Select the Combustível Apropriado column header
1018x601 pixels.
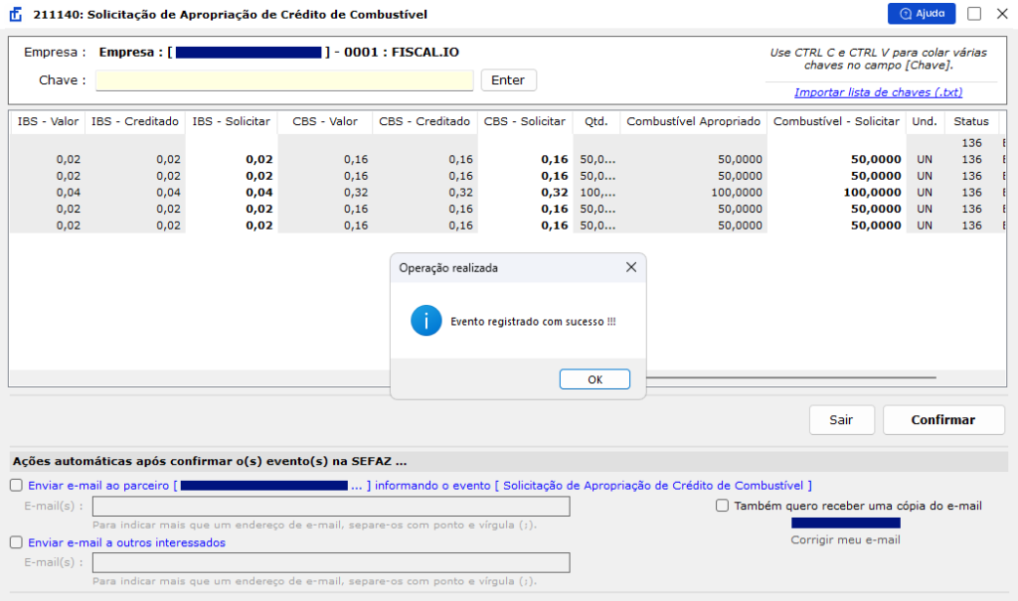(x=693, y=121)
